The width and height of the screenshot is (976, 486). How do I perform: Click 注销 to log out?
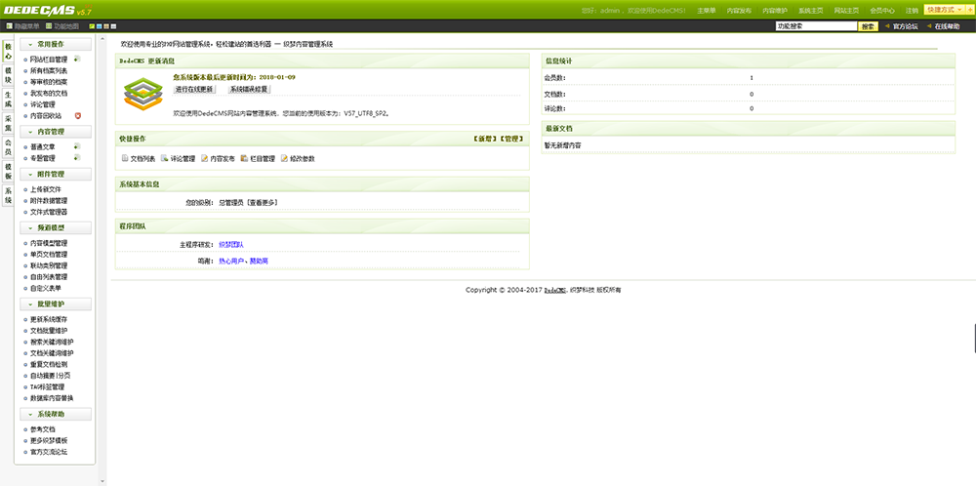(912, 10)
